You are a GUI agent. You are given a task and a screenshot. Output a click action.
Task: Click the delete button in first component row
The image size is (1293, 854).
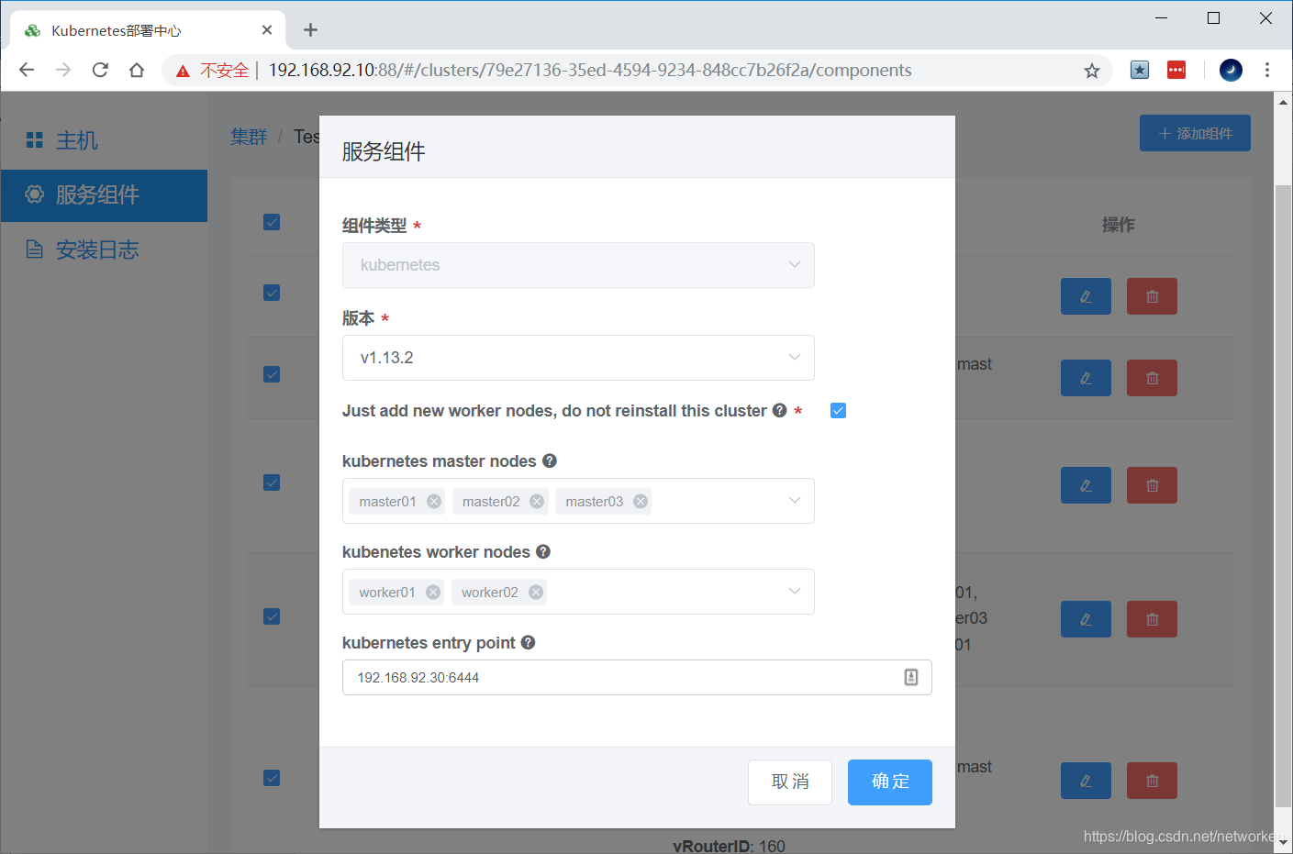(x=1152, y=296)
